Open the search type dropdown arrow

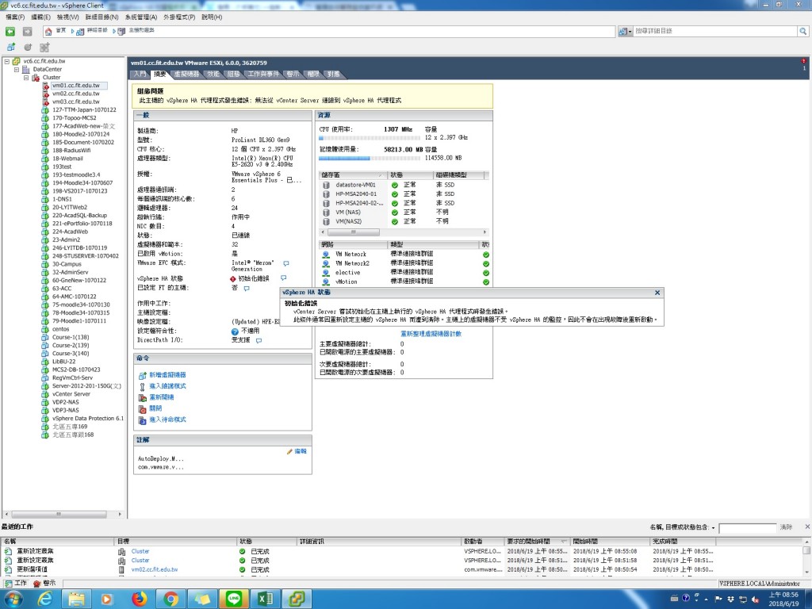630,32
